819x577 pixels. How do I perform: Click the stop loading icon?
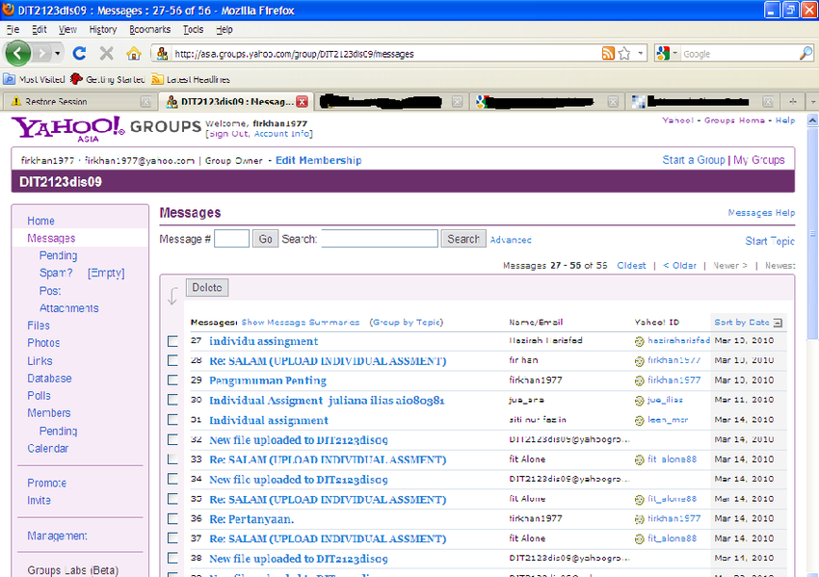point(106,54)
